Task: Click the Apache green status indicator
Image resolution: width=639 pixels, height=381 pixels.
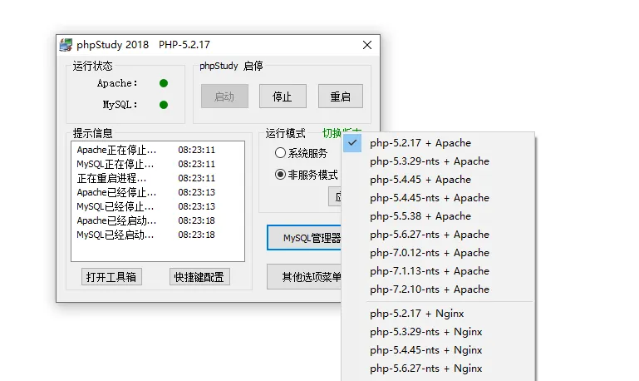Action: pyautogui.click(x=164, y=83)
